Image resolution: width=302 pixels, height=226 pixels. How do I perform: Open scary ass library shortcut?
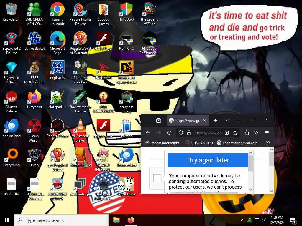126,102
